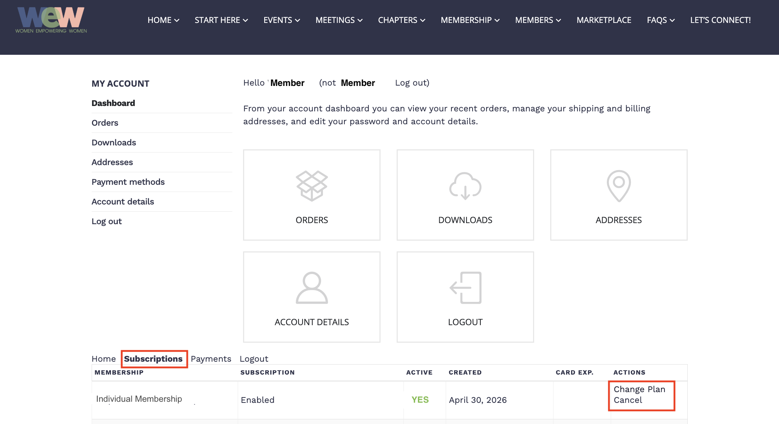
Task: Click Cancel in Actions column
Action: click(628, 400)
